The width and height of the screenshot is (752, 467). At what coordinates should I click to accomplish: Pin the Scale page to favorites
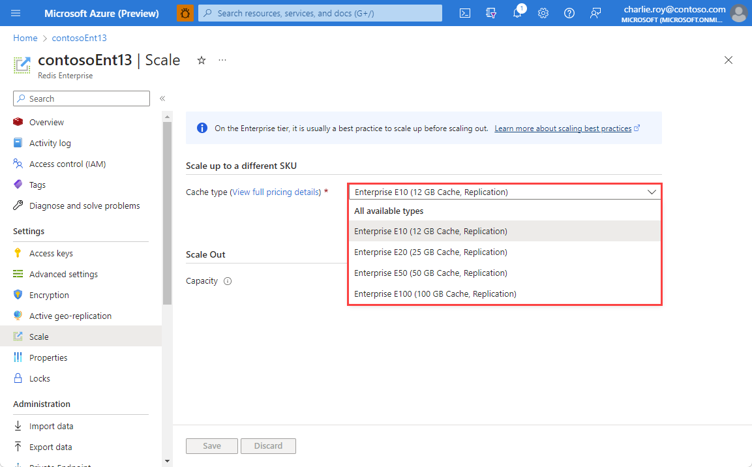tap(201, 60)
